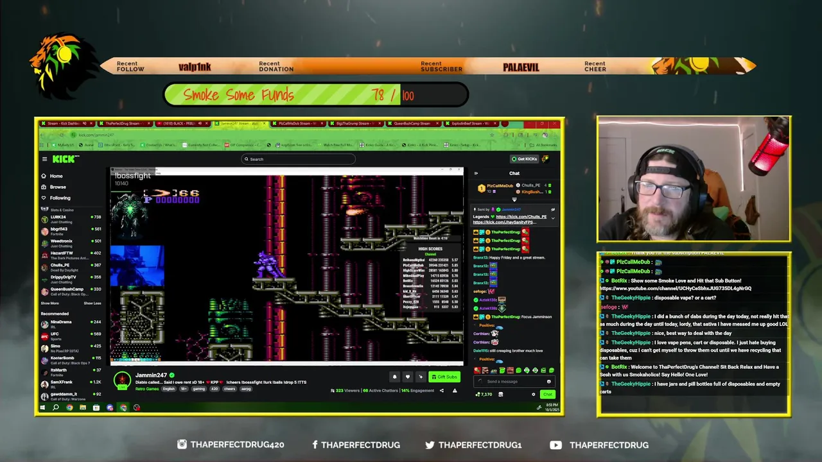Open SamXFrank recommended channel
This screenshot has width=822, height=462.
71,384
